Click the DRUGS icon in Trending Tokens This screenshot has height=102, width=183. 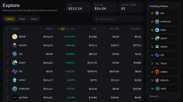[x=157, y=80]
